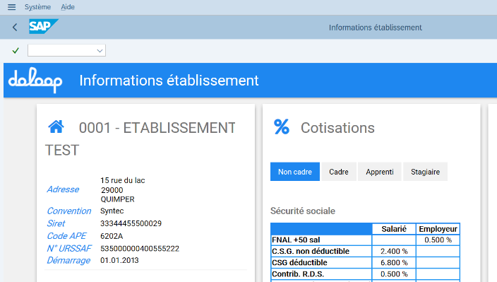
Task: Switch to the Cadre tab
Action: pyautogui.click(x=339, y=172)
